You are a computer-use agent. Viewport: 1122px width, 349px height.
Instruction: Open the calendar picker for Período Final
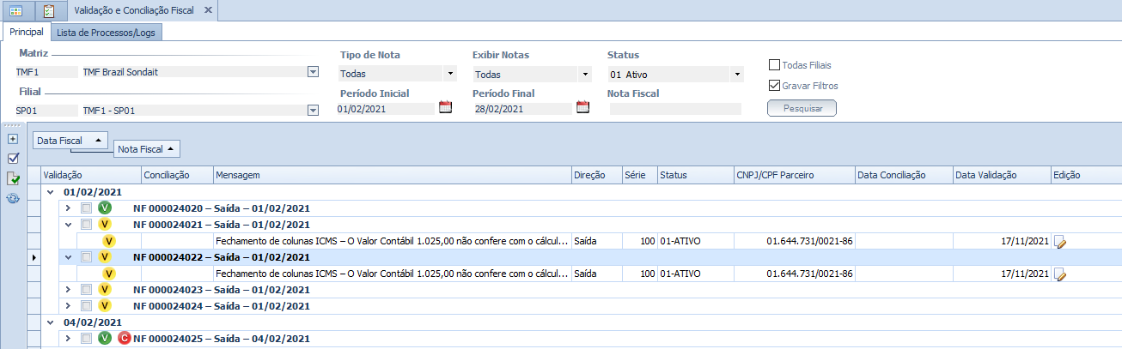pos(582,108)
